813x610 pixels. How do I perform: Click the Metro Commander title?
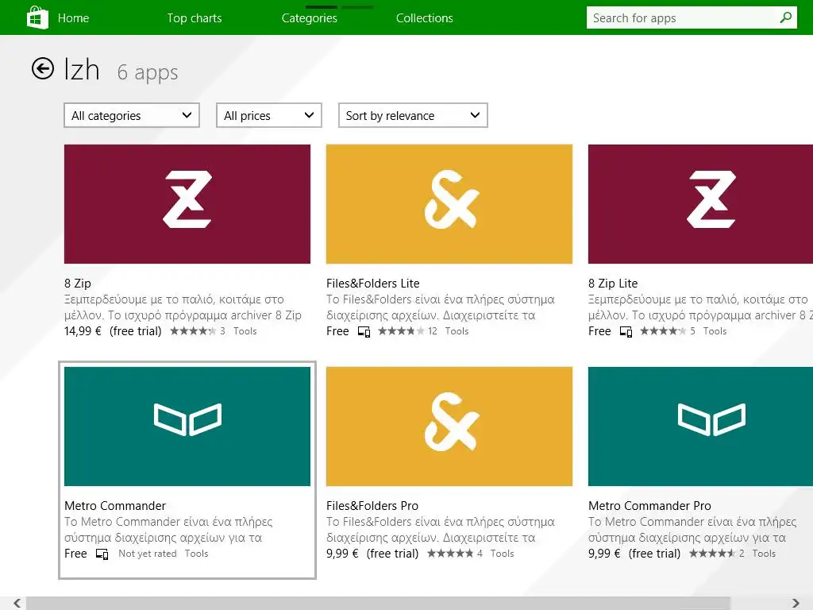coord(115,506)
